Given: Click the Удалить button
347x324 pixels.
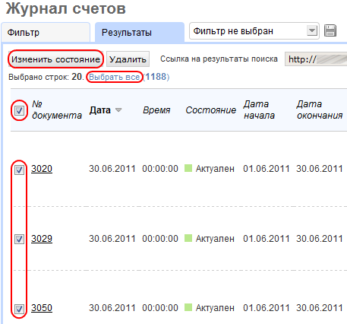Looking at the screenshot, I should pos(128,59).
